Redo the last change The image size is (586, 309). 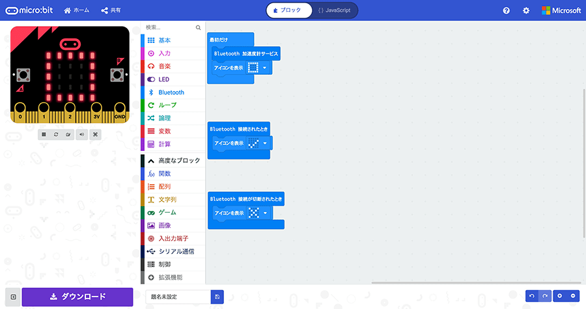pos(545,296)
